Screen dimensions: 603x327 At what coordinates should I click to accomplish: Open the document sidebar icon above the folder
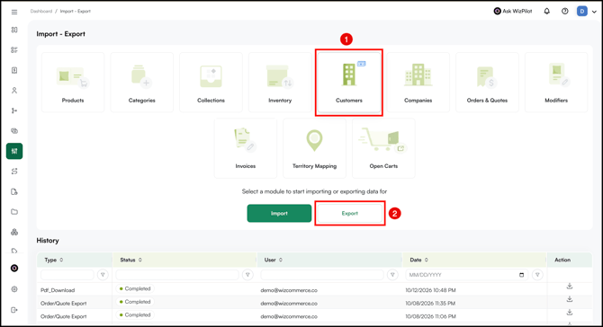click(x=14, y=191)
